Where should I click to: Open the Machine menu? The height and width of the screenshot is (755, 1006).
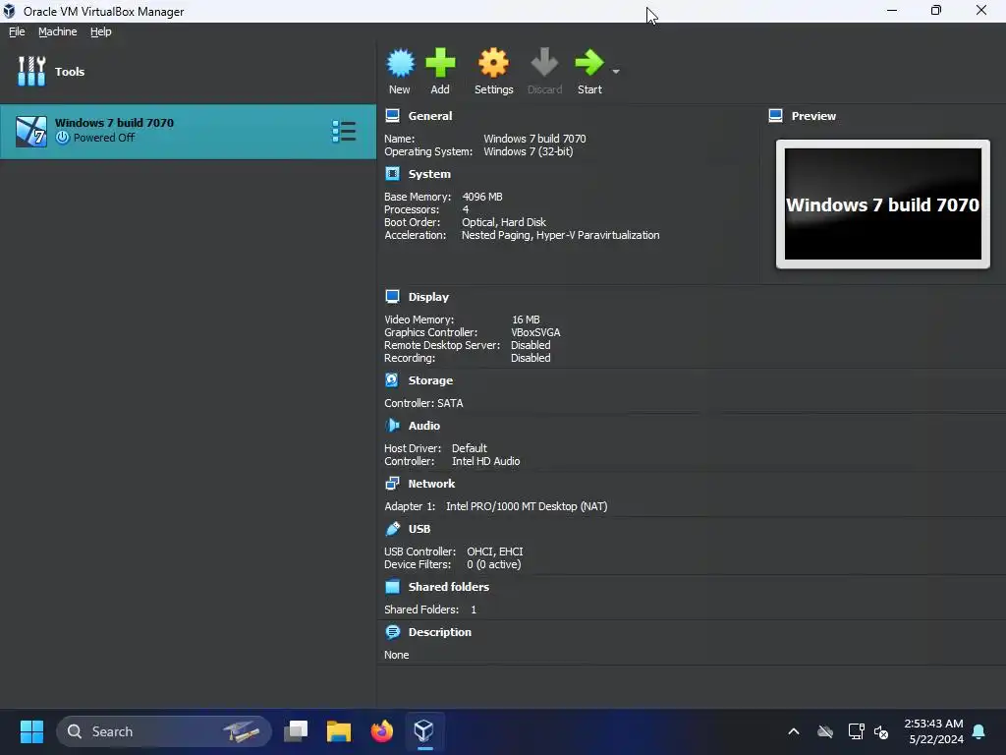pyautogui.click(x=57, y=31)
